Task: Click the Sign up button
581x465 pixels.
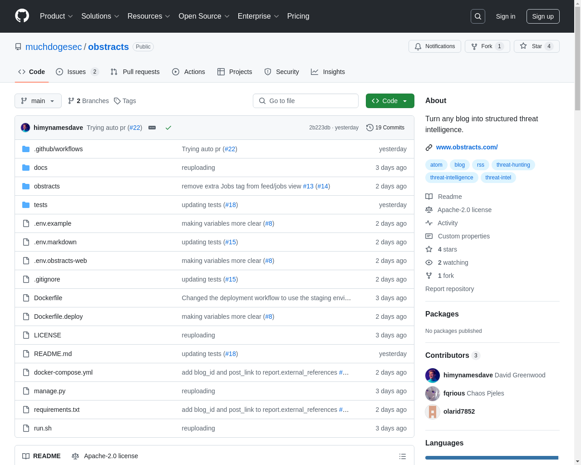Action: pyautogui.click(x=543, y=16)
